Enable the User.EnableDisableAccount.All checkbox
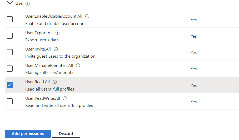Viewport: 239px width, 140px height. click(x=10, y=19)
